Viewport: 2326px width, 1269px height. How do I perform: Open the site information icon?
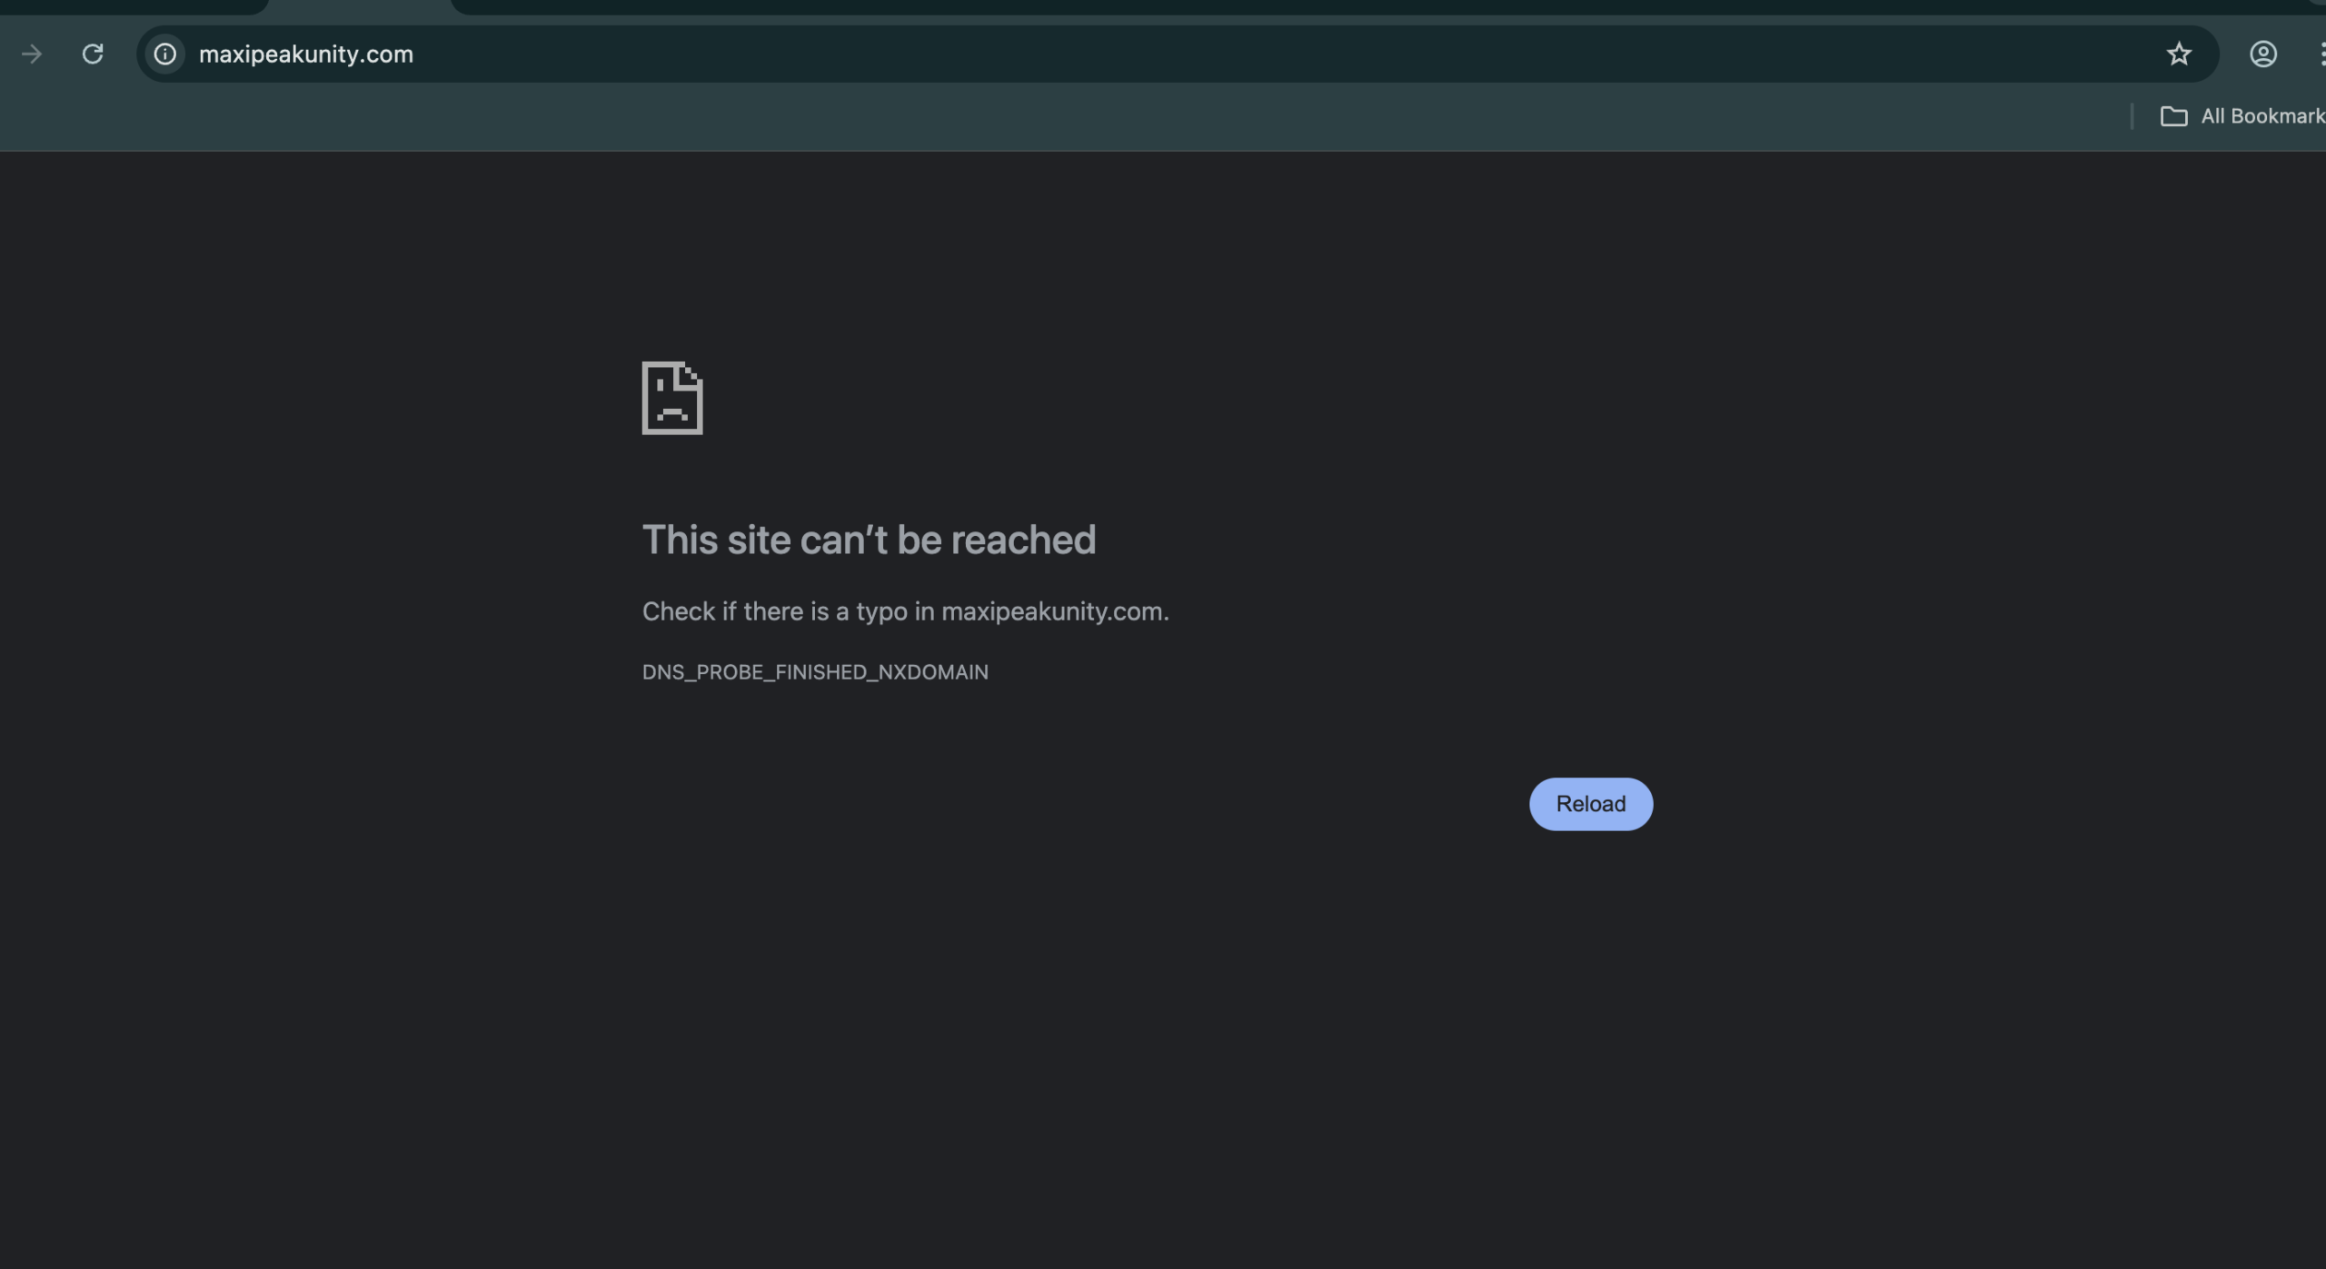165,55
